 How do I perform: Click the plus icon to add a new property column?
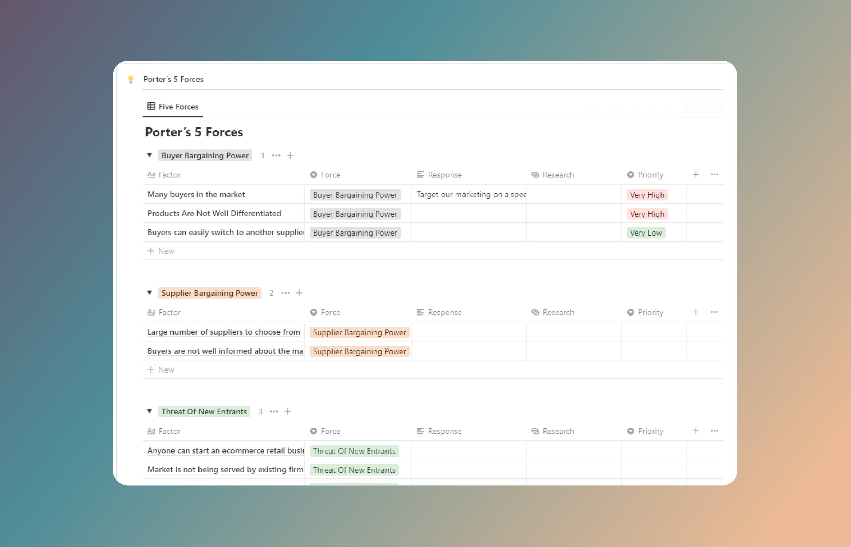(695, 174)
